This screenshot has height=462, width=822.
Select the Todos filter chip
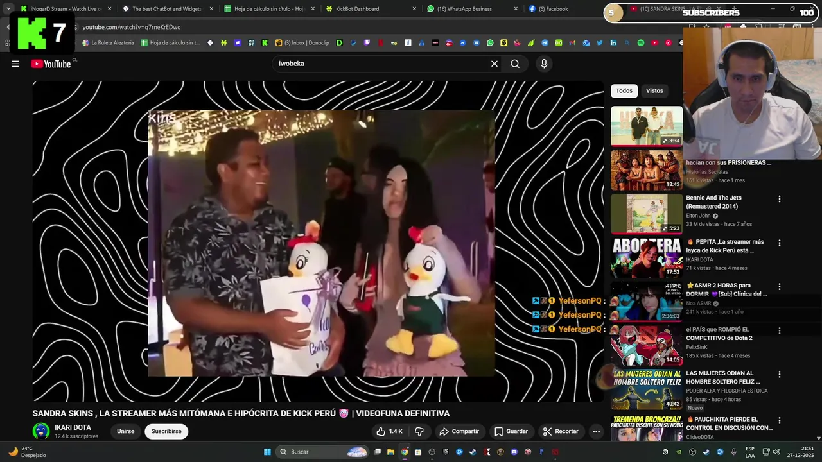point(624,90)
